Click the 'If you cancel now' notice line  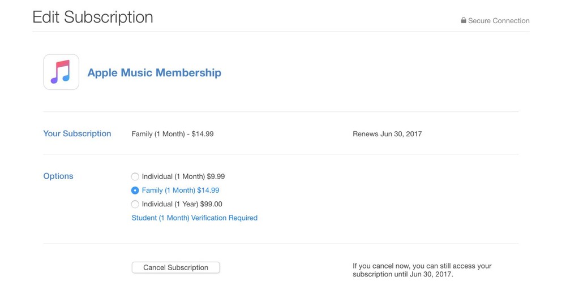(422, 266)
